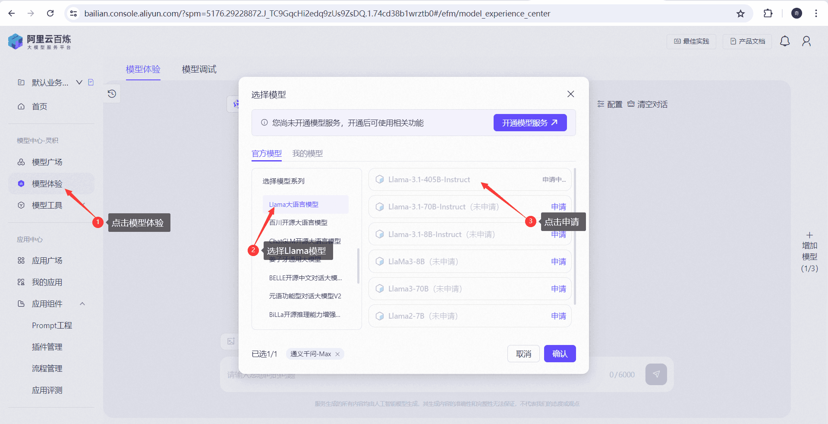This screenshot has height=424, width=828.
Task: Open 最佳实践 button in the header
Action: tap(691, 41)
